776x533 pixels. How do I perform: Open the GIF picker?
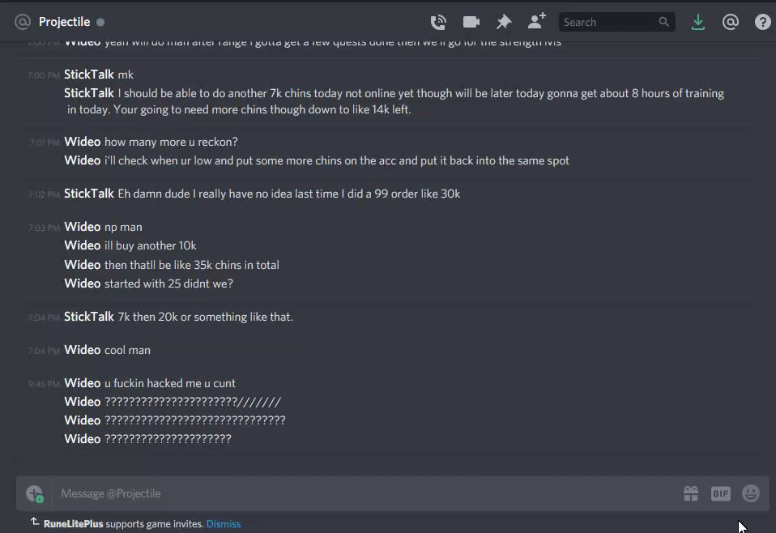coord(721,493)
